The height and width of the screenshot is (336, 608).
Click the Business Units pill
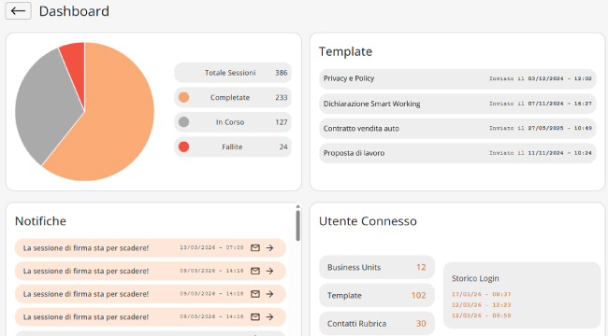[377, 267]
